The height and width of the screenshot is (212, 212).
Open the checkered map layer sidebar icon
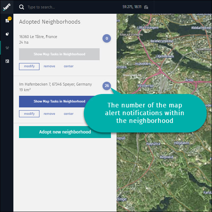point(7,61)
